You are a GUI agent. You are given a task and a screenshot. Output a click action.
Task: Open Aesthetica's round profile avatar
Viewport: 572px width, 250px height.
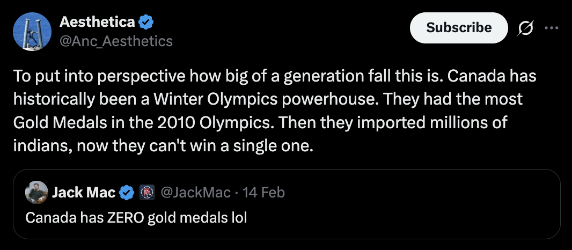(32, 32)
